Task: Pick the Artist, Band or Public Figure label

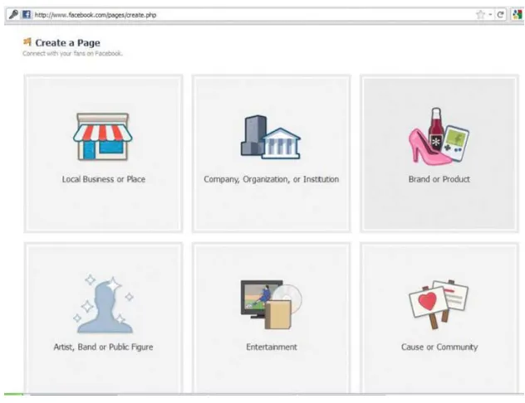Action: pyautogui.click(x=103, y=347)
